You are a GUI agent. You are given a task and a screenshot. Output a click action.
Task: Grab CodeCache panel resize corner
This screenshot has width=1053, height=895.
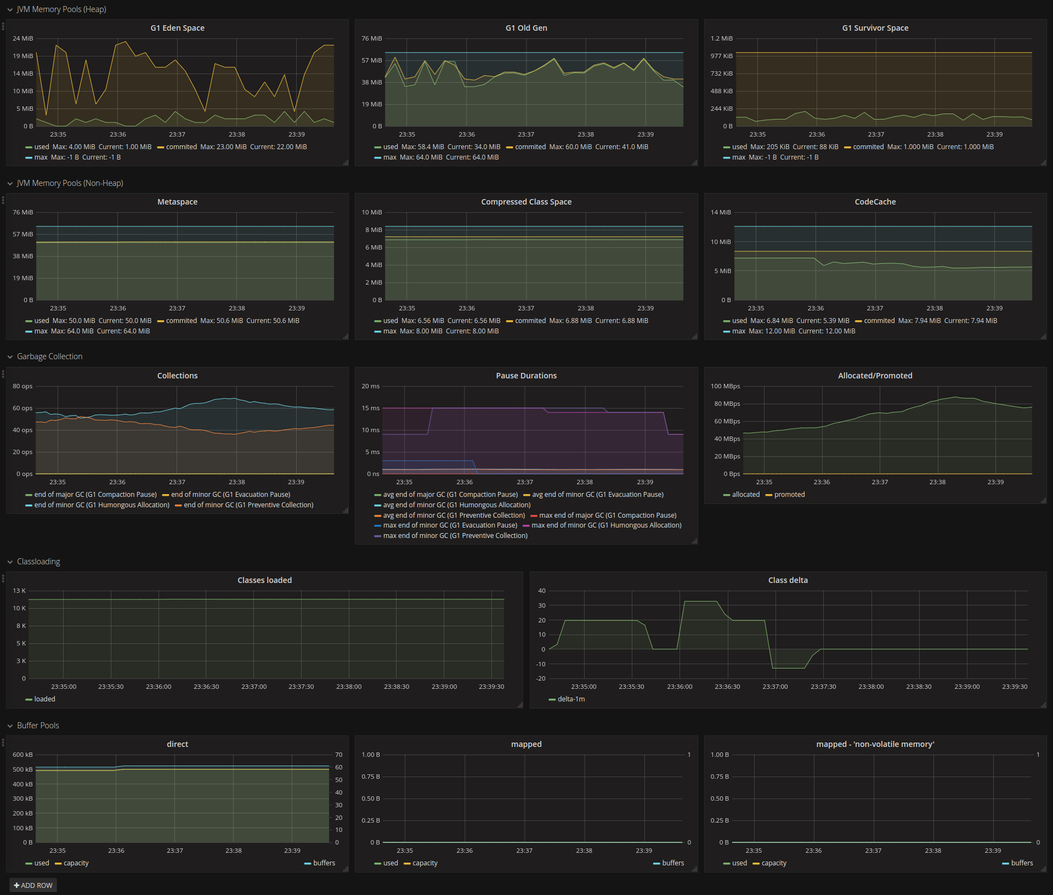[x=1044, y=337]
